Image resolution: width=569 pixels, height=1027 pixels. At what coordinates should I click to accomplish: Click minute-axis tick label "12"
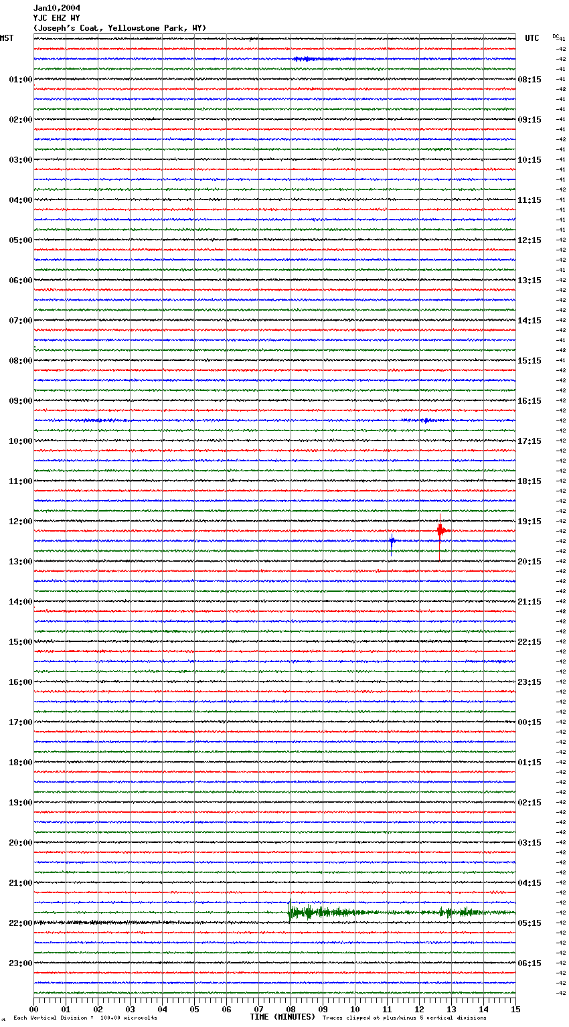[419, 1009]
